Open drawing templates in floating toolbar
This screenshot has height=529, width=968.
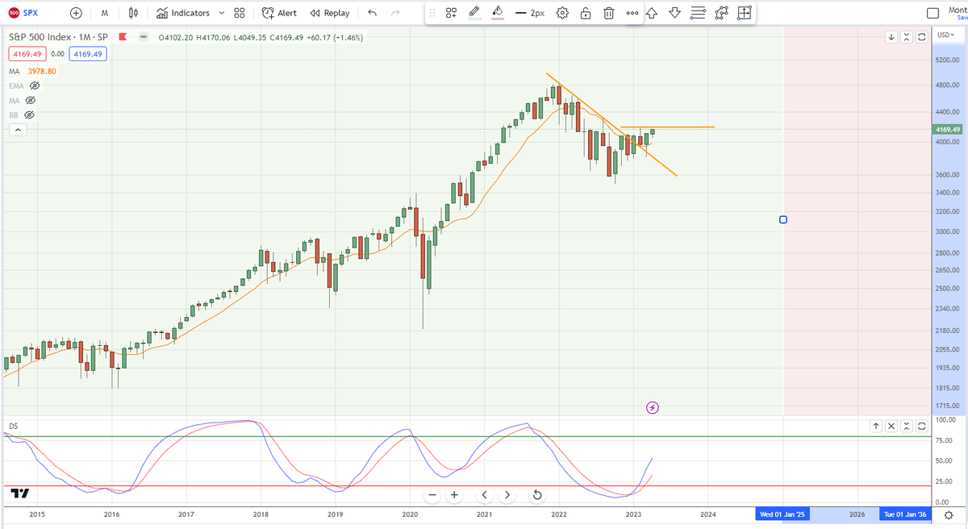click(x=451, y=13)
